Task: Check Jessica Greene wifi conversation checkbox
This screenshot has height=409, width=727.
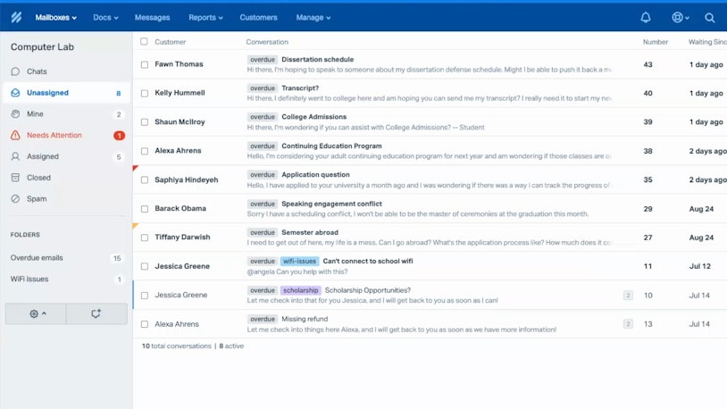Action: (145, 267)
